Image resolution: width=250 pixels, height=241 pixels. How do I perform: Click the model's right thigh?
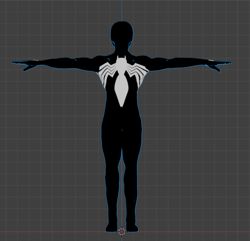131,146
